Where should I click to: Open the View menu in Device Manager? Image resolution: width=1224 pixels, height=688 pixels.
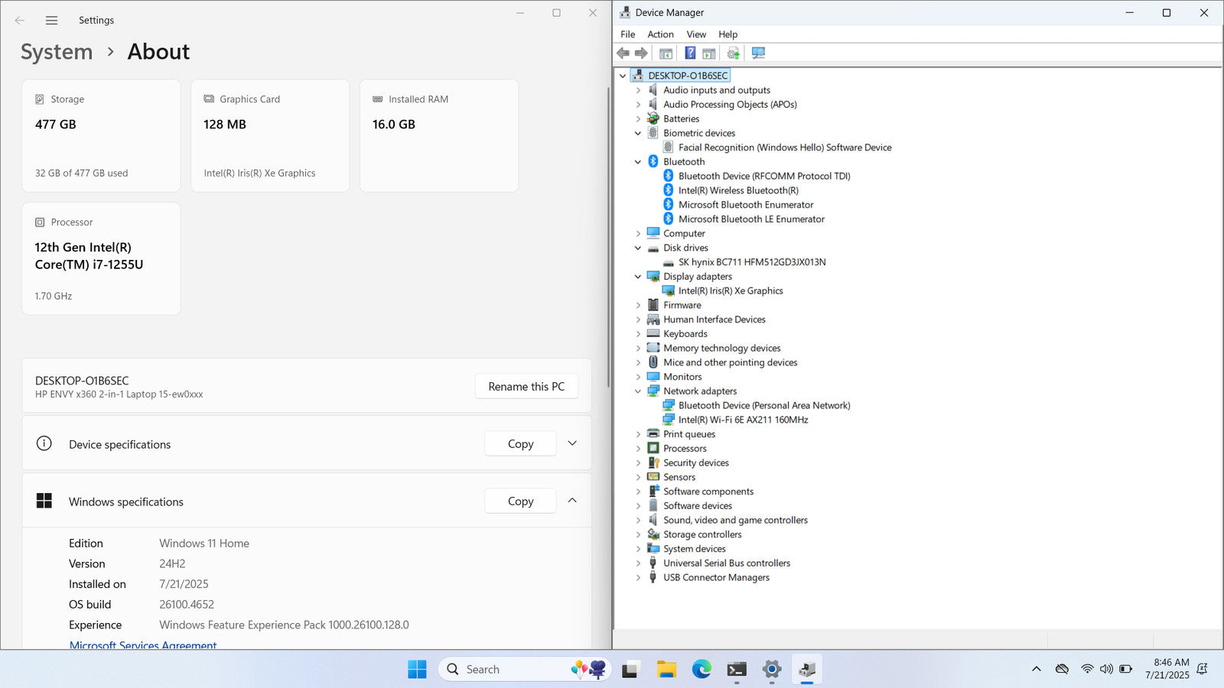pos(695,34)
